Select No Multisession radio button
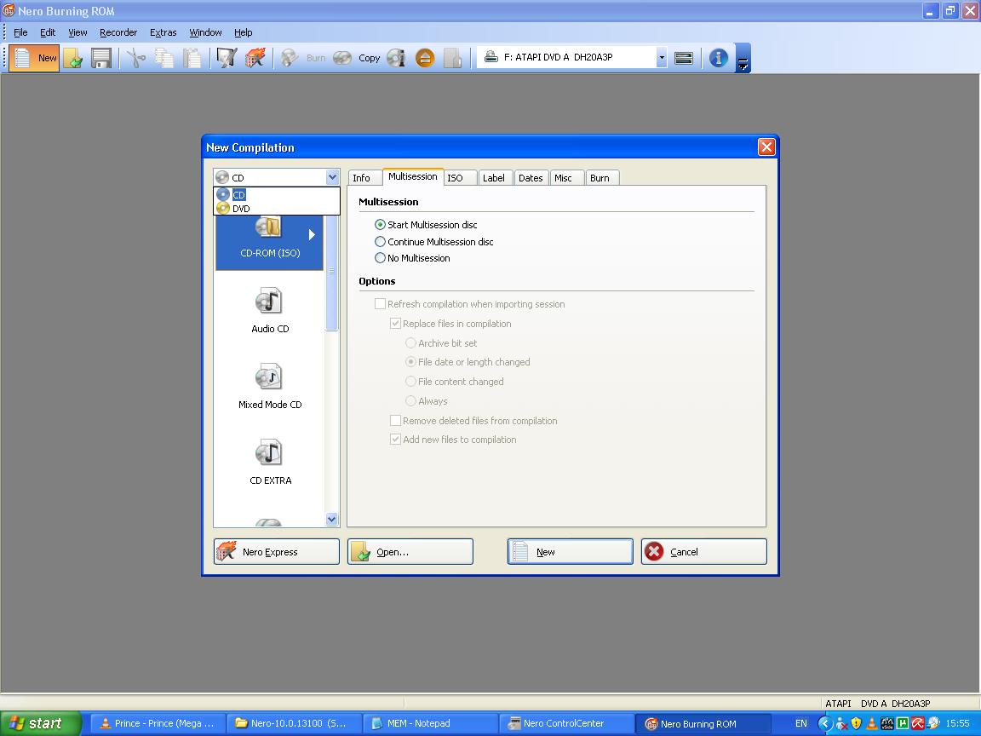The width and height of the screenshot is (981, 736). pos(380,257)
